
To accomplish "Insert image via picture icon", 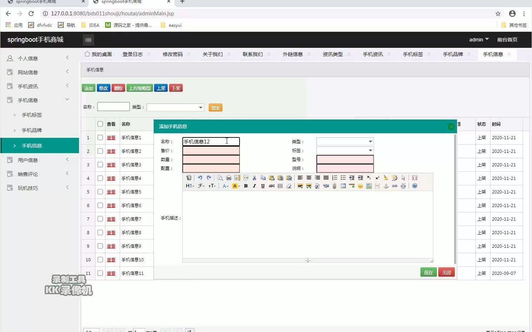I will (300, 186).
